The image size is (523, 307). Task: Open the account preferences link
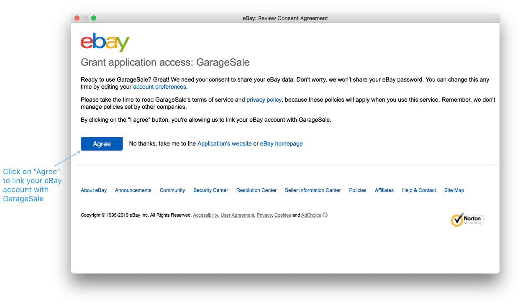[159, 87]
